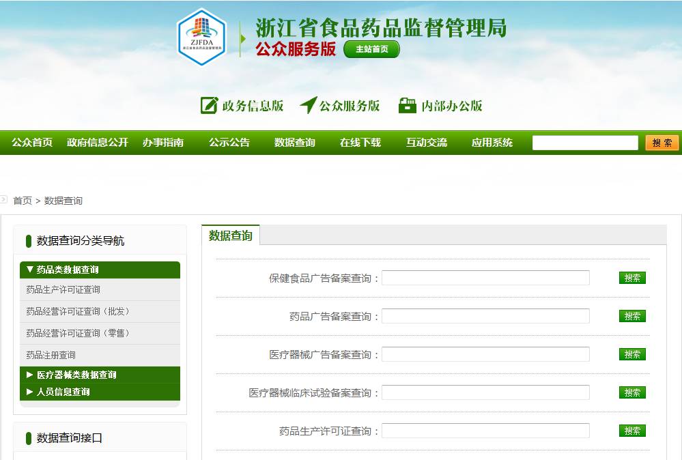Focus the site search box in navigation bar

coord(585,143)
